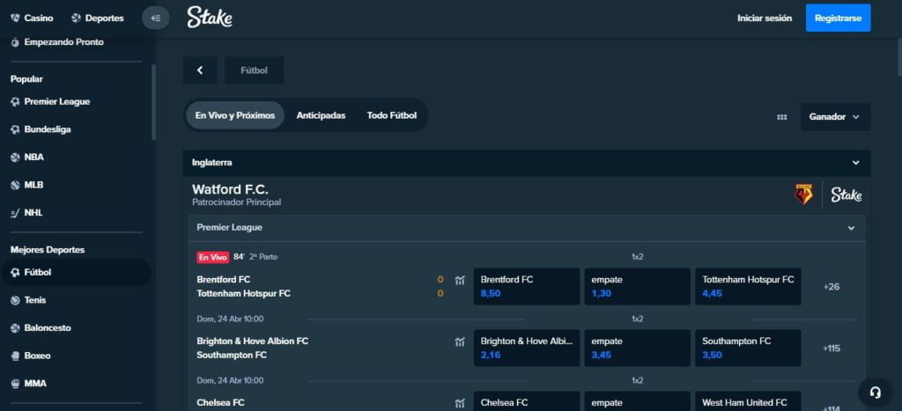Go back using the left chevron button
The image size is (902, 411).
click(200, 70)
